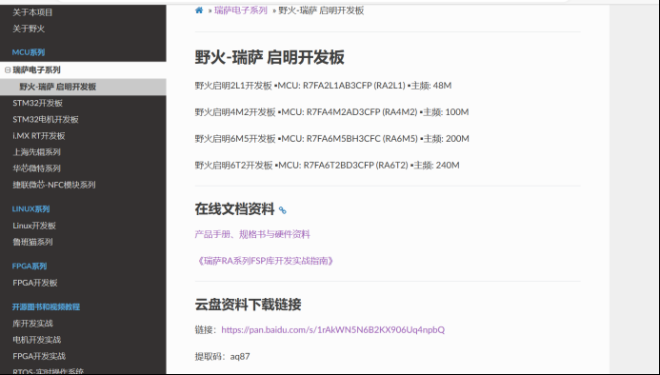Open FPGA开发实战 sidebar page
This screenshot has height=375, width=660.
coord(39,356)
